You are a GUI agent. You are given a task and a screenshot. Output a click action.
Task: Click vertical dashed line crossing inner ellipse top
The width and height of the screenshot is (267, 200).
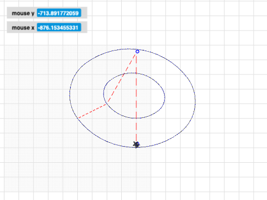coord(136,73)
